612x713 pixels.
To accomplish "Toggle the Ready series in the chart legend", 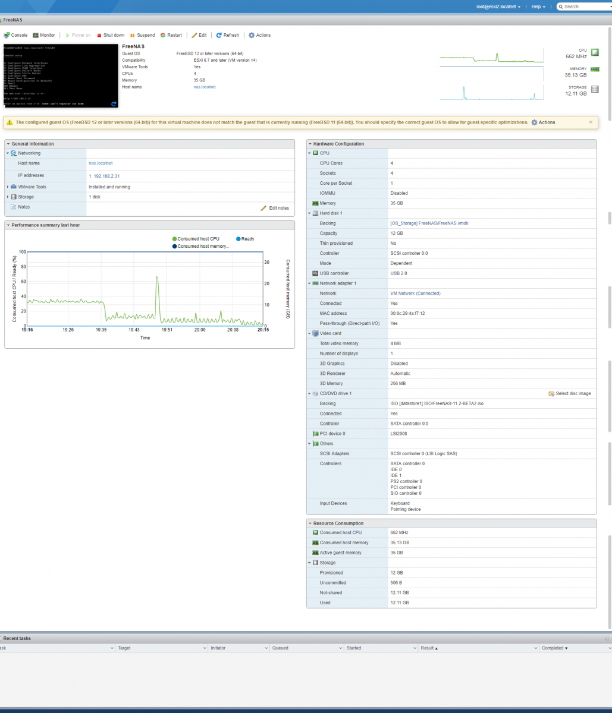I will tap(245, 239).
